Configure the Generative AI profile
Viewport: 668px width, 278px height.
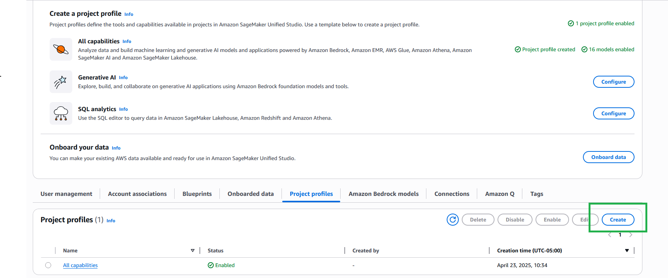pos(614,82)
